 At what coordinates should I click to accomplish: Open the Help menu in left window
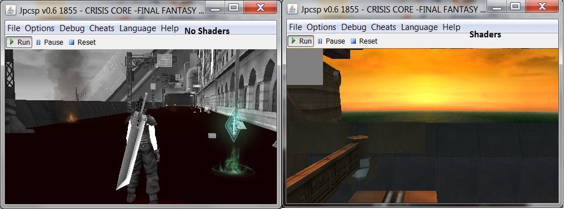click(170, 28)
